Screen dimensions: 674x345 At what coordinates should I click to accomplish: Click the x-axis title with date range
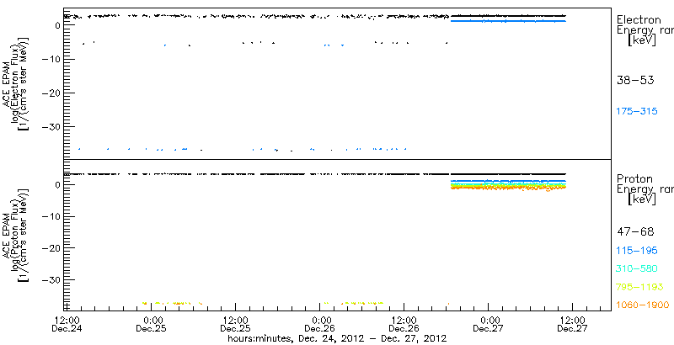click(337, 338)
